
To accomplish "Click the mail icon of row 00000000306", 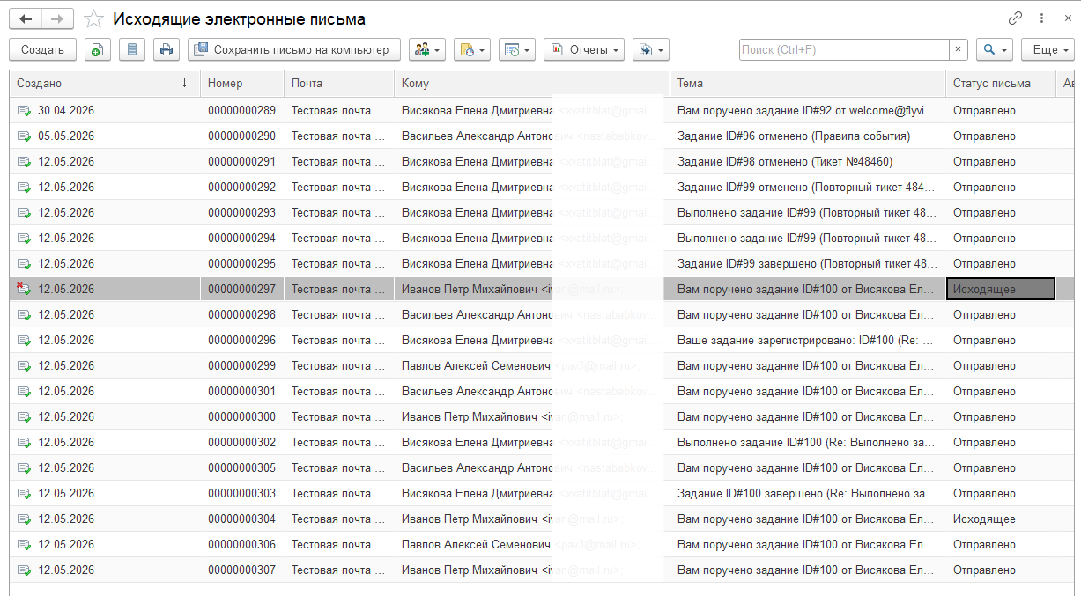I will (24, 545).
